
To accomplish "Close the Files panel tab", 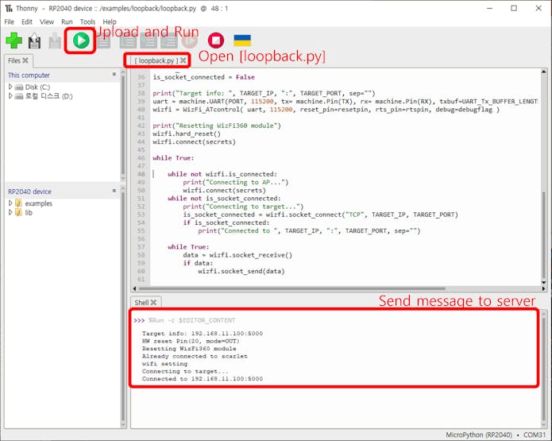I will 25,60.
